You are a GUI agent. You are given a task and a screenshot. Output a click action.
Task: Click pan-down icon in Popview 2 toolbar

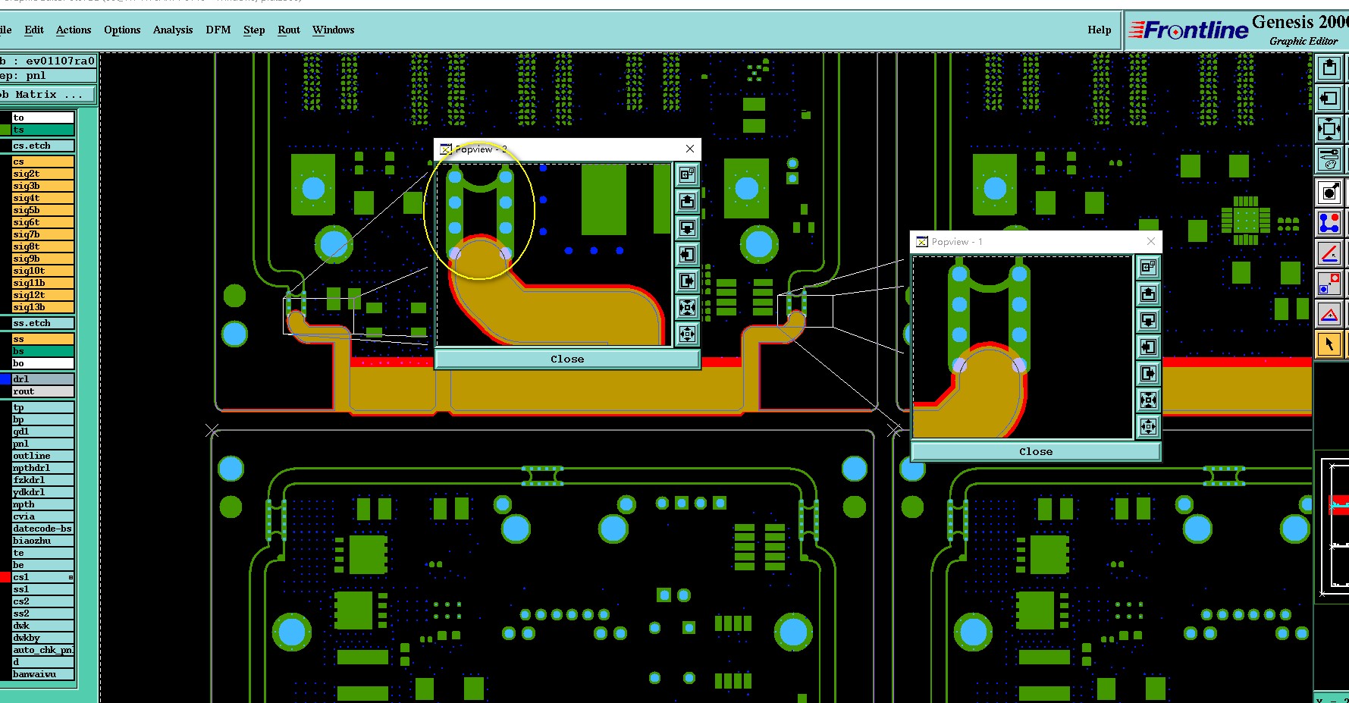tap(687, 228)
